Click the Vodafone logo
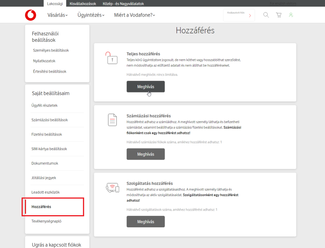Screen dimensions: 325x248 click(x=30, y=15)
